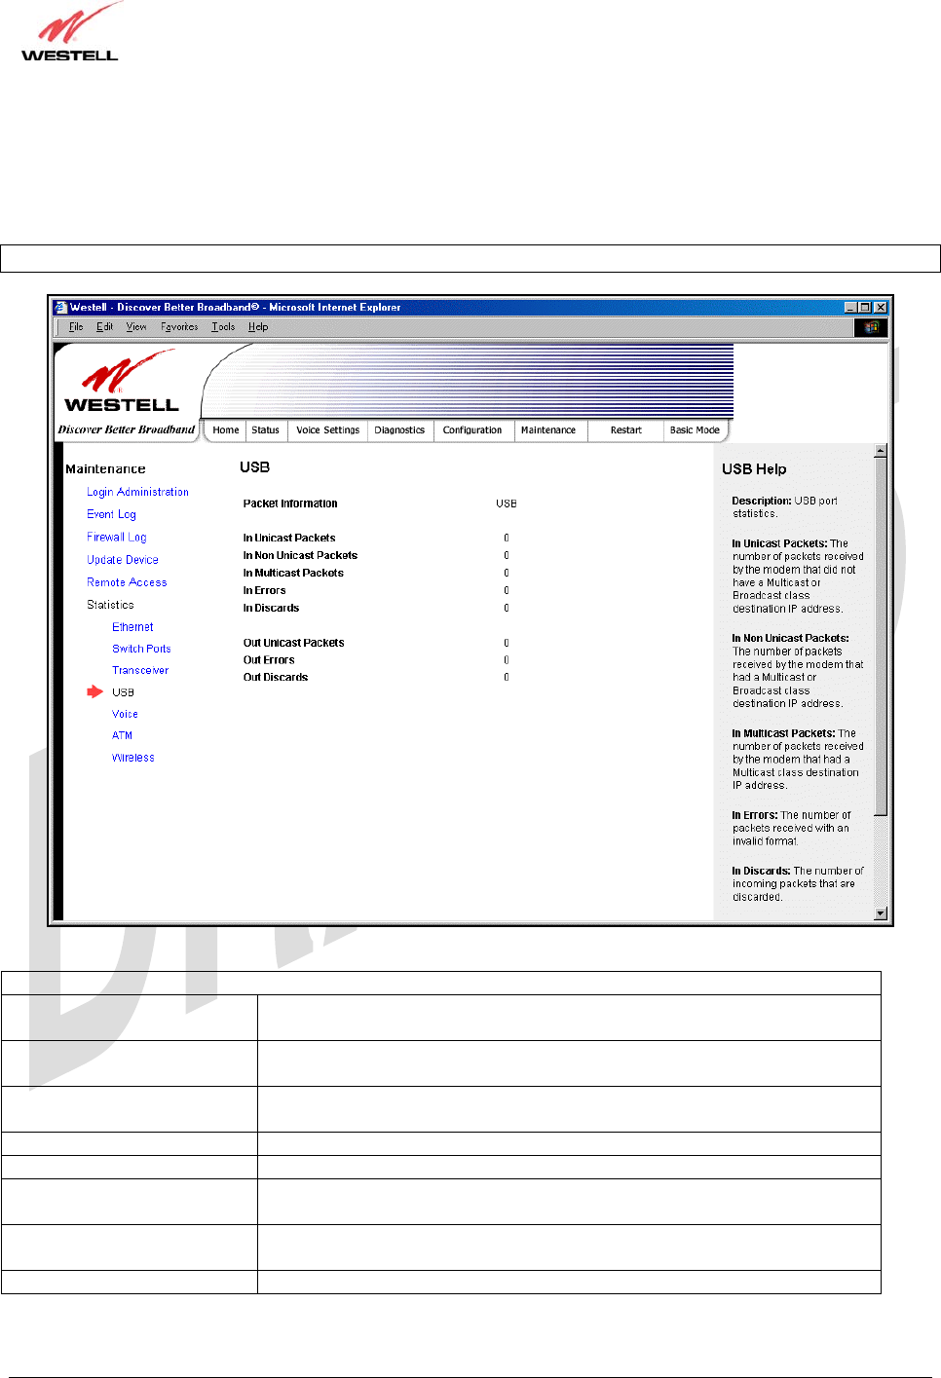View ATM statistics
941x1378 pixels.
(122, 735)
